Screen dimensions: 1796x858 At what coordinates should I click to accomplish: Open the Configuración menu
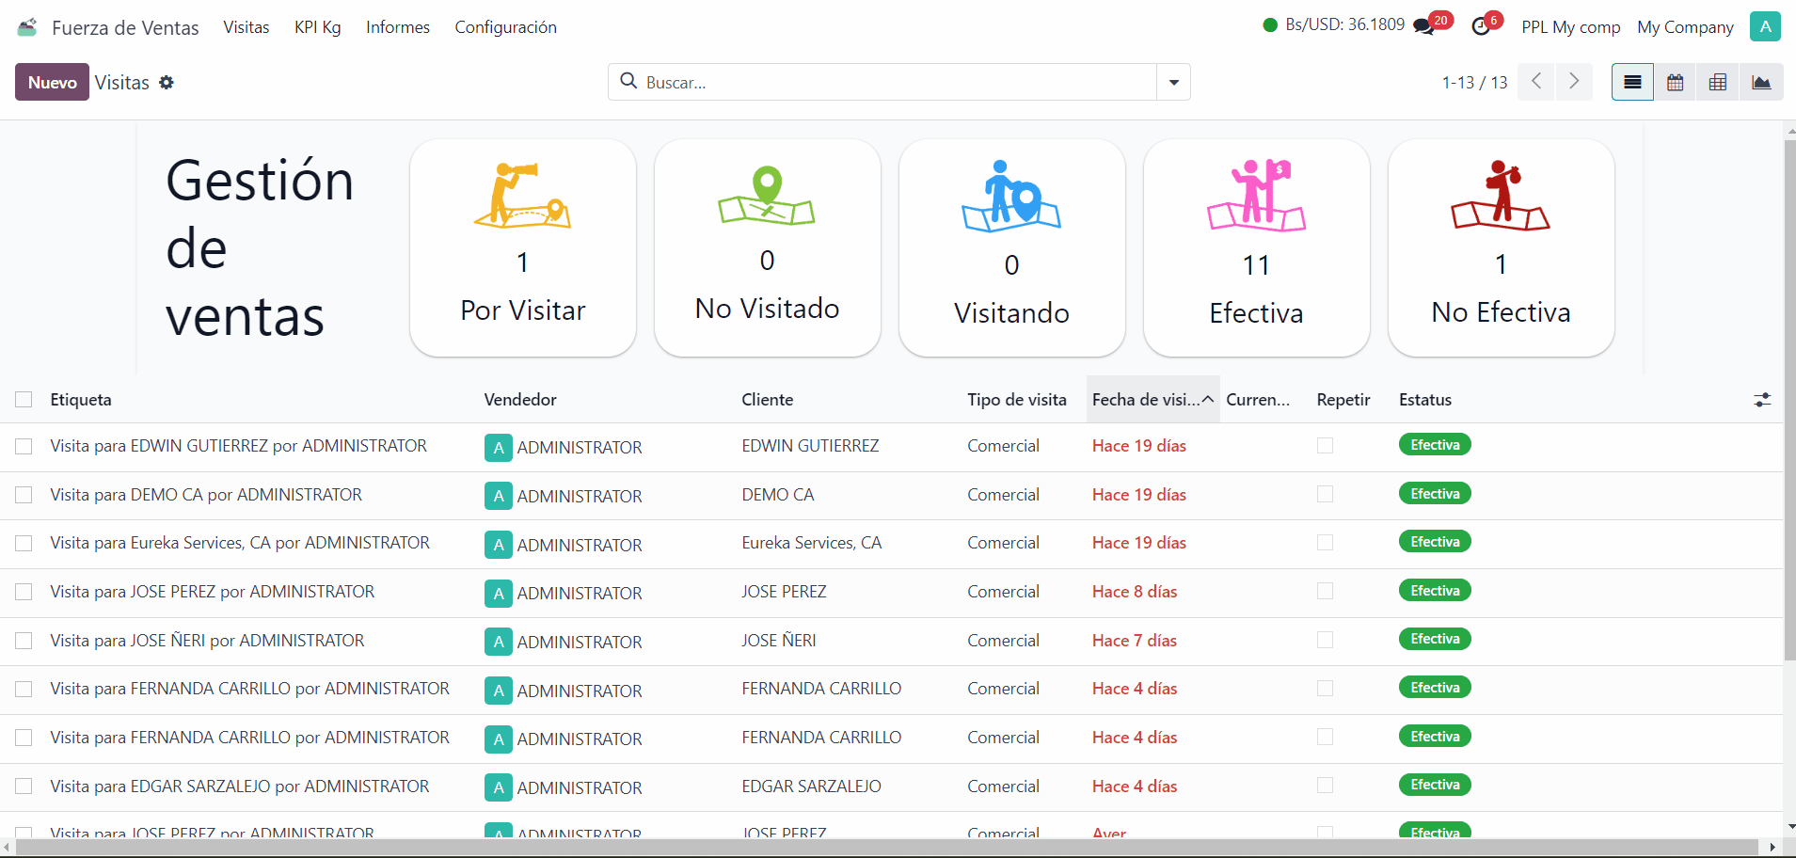point(505,26)
